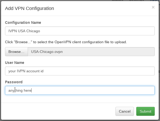Click the Browse upload instruction text
Viewport: 160px width, 121px height.
click(x=66, y=42)
